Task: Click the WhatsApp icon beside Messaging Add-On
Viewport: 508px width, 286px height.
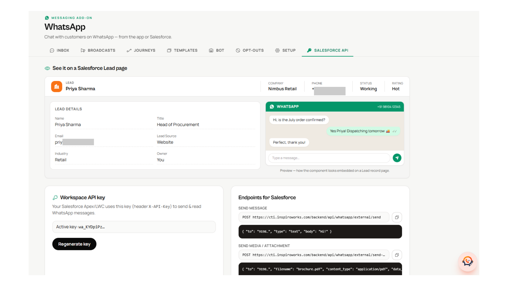Action: 47,18
